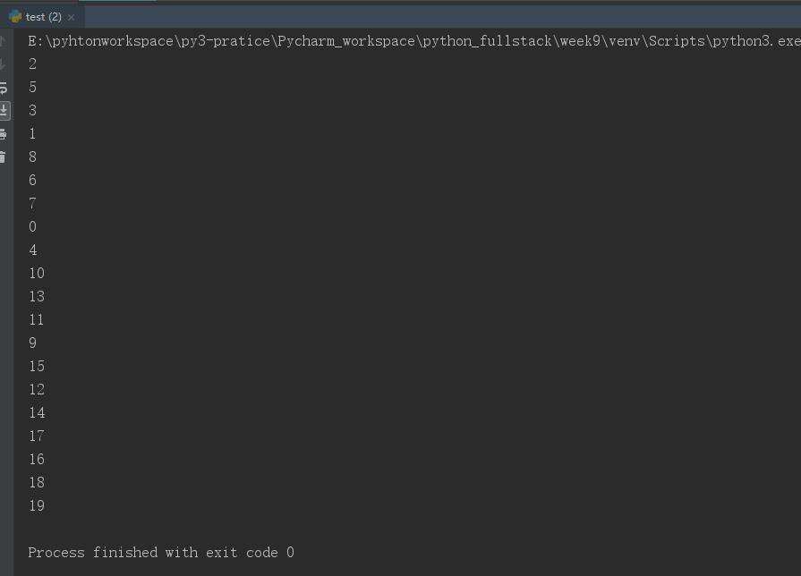Click output line showing 19

(37, 505)
